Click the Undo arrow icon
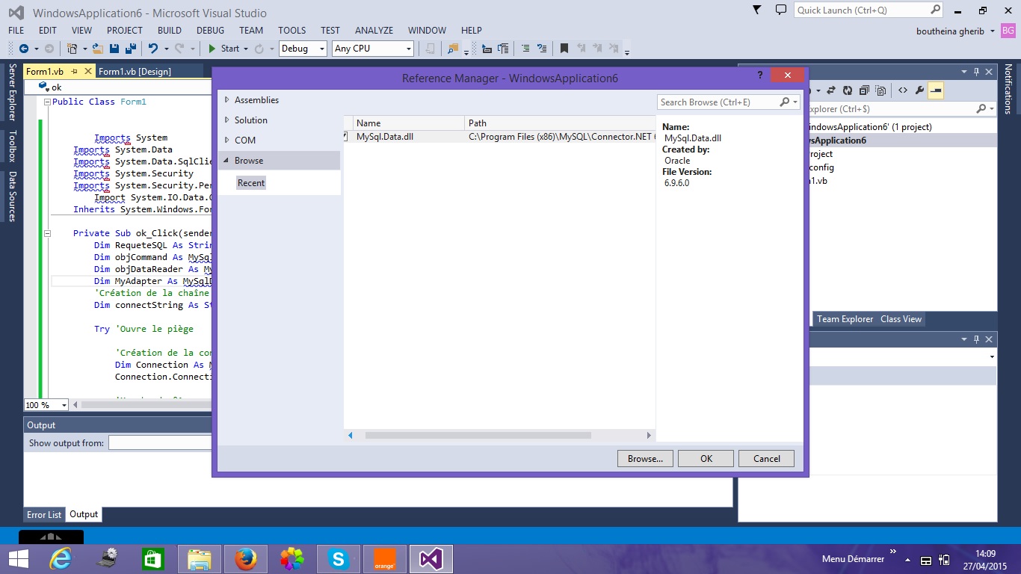The height and width of the screenshot is (574, 1021). (153, 49)
